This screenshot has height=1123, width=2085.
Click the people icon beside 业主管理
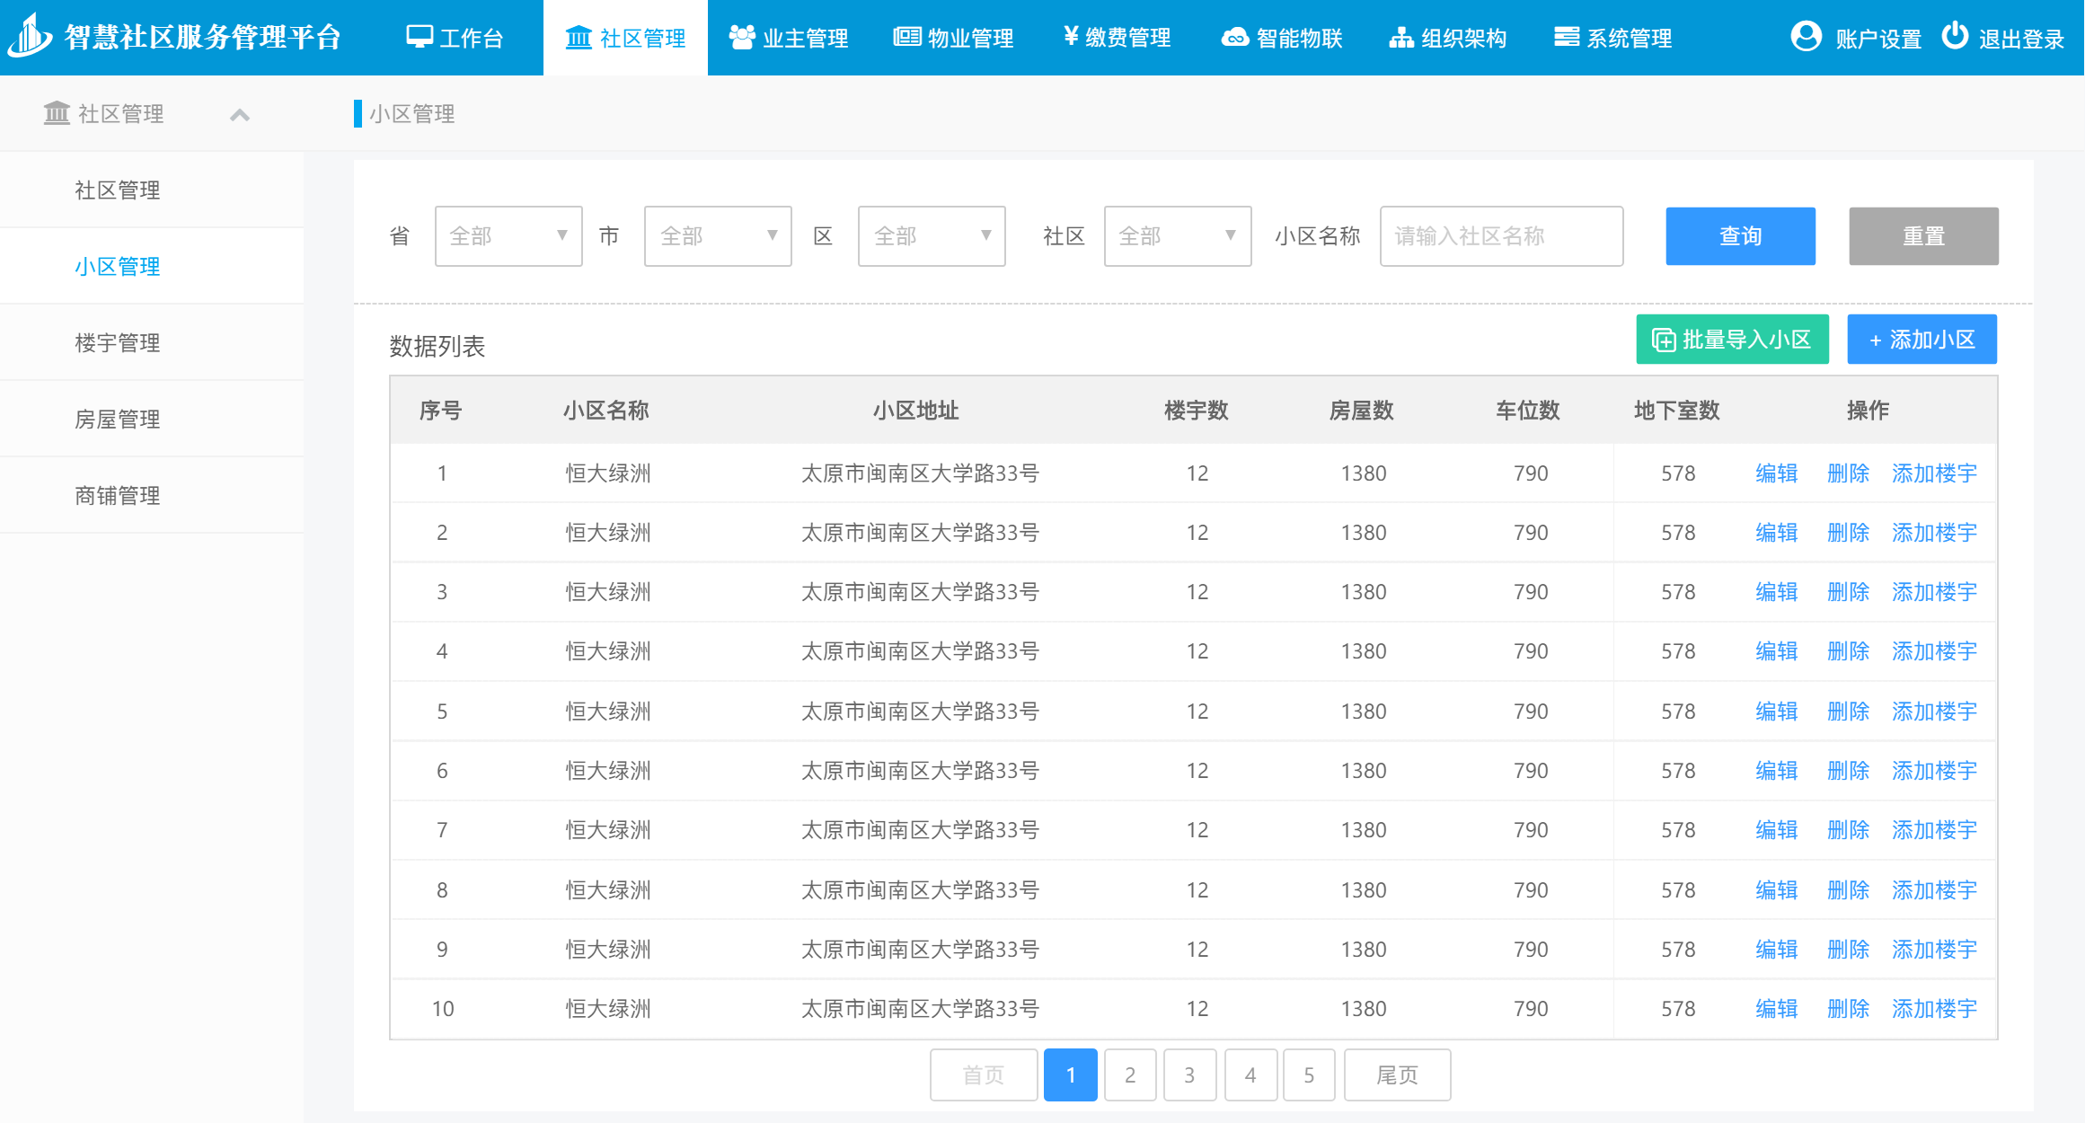tap(742, 37)
